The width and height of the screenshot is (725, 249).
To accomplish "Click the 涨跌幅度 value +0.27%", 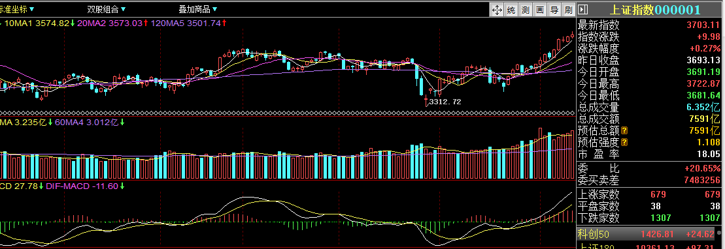I will click(x=705, y=48).
